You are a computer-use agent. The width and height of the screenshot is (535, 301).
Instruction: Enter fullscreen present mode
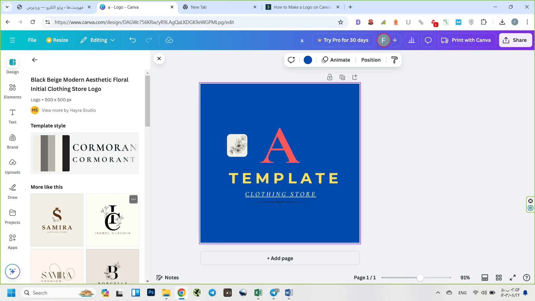coord(513,278)
